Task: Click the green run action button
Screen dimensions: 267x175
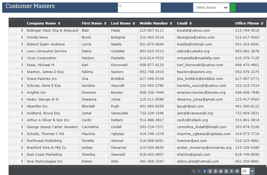Action: pyautogui.click(x=233, y=7)
